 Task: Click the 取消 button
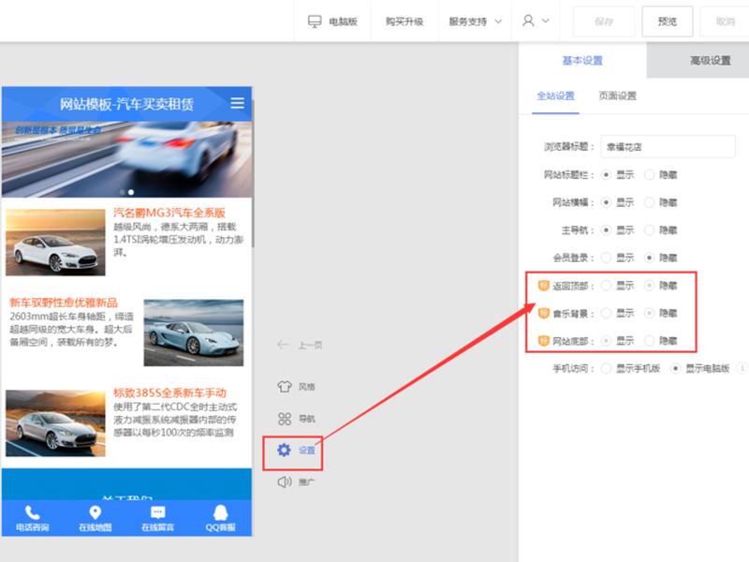click(725, 22)
